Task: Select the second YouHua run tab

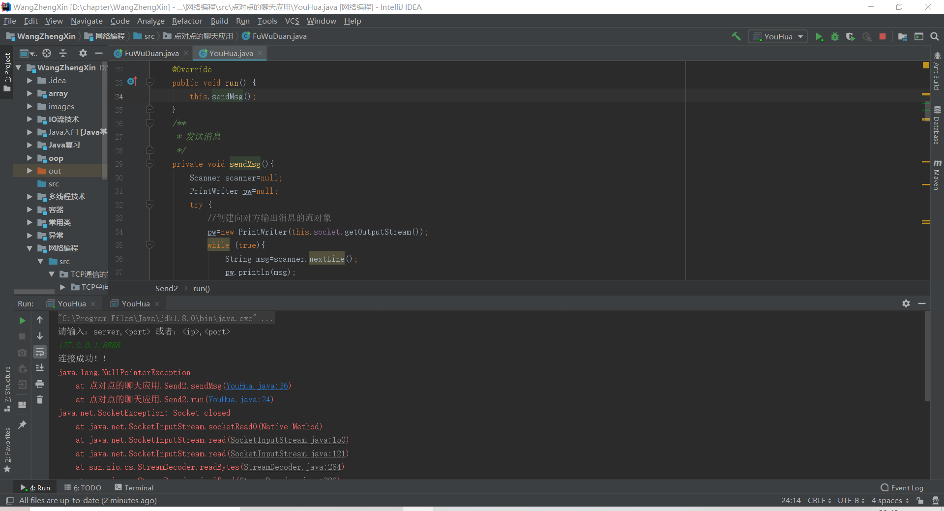Action: [x=135, y=304]
